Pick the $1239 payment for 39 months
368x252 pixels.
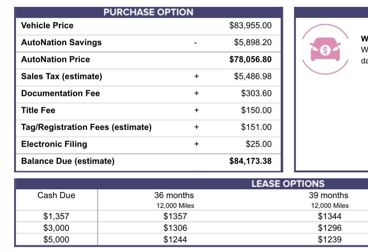click(330, 239)
